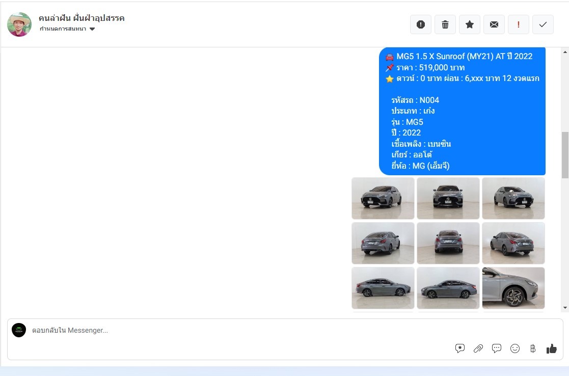Open the front-right angle car photo
This screenshot has width=569, height=376.
[513, 198]
